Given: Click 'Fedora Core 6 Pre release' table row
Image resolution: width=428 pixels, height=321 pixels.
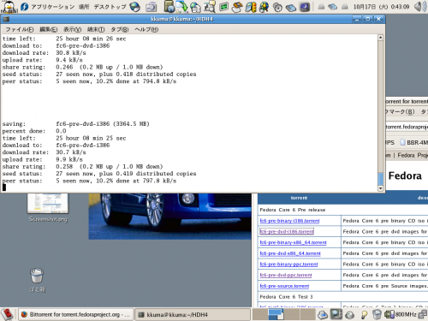Looking at the screenshot, I should pyautogui.click(x=342, y=210).
